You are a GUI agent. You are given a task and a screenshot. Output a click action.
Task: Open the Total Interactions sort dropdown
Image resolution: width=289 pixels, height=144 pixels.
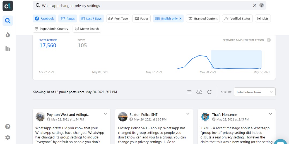tap(255, 92)
